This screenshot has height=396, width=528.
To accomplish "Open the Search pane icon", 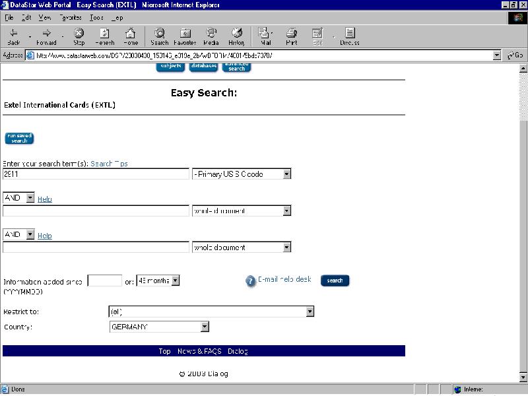I will (x=159, y=36).
